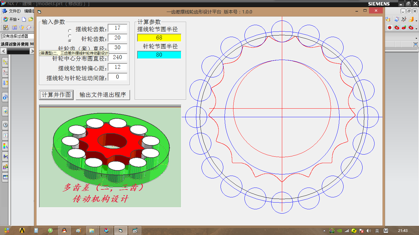Viewport: 419px width, 235px height.
Task: Click the cyan 针轮节圆半径 value 80
Action: point(159,55)
